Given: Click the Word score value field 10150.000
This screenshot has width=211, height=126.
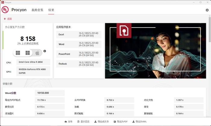Looking at the screenshot, I should point(50,93).
